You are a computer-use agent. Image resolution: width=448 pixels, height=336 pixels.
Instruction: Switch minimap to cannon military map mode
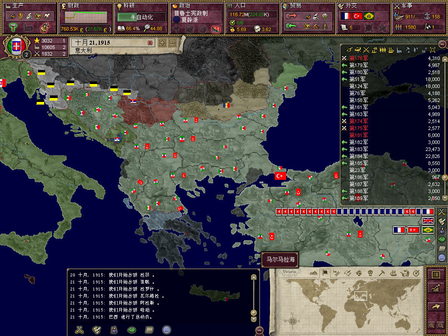pyautogui.click(x=405, y=273)
